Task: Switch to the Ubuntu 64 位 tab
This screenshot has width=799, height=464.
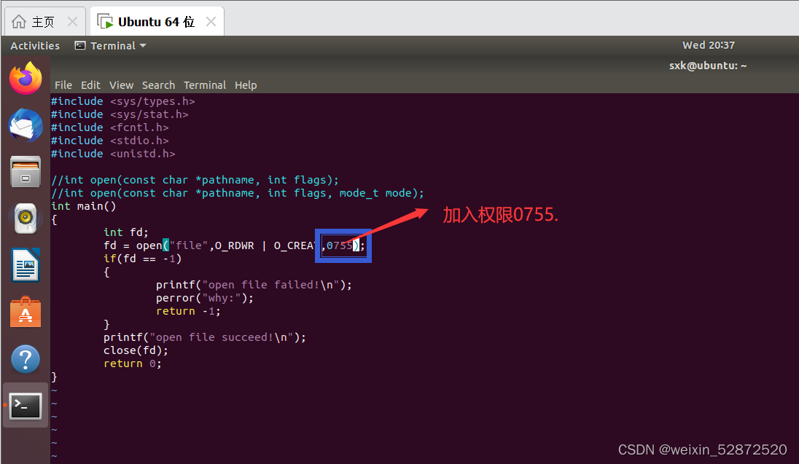Action: [x=157, y=22]
